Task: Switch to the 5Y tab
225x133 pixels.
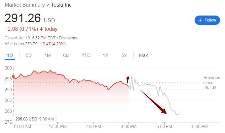Action: click(x=124, y=55)
